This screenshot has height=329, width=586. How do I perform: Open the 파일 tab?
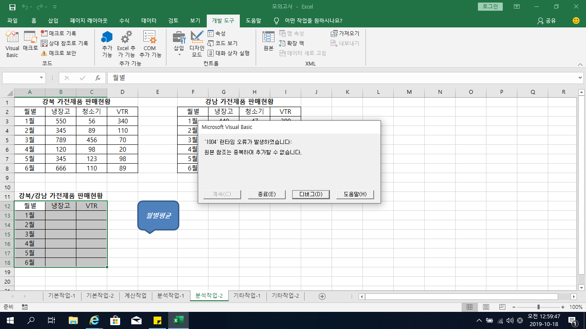click(x=12, y=21)
